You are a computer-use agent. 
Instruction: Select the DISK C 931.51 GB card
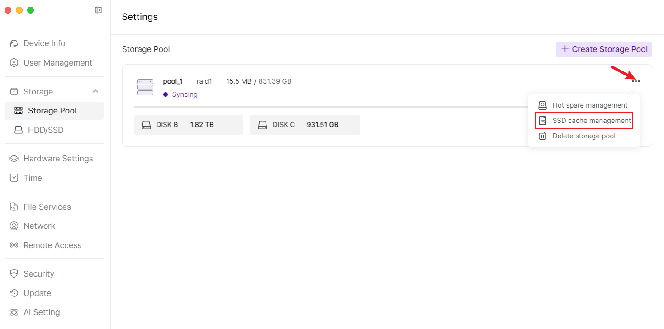coord(305,125)
